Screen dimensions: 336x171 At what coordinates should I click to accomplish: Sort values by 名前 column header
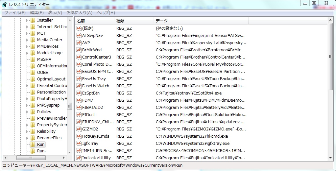[x=94, y=21]
